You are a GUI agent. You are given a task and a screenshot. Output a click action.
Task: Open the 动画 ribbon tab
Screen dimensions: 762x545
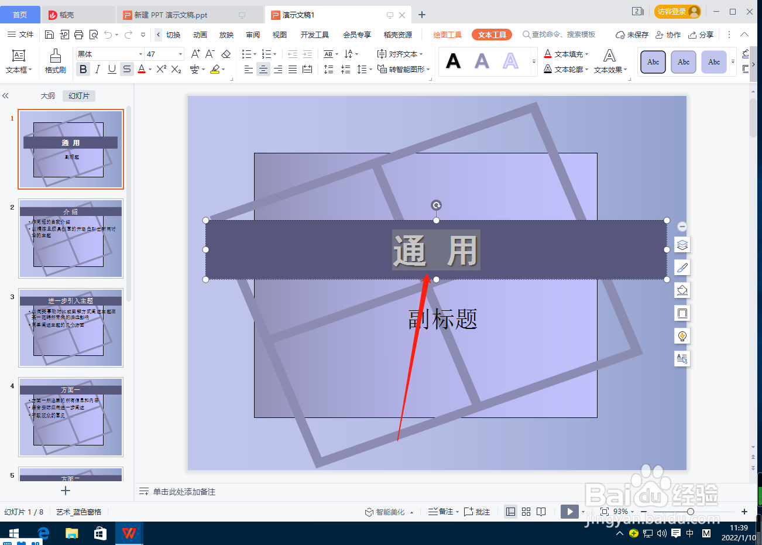pyautogui.click(x=200, y=35)
